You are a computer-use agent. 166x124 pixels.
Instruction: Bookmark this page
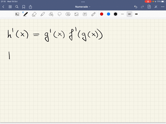point(24,7)
